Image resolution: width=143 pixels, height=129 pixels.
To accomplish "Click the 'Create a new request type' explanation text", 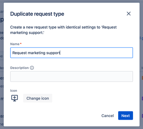I will click(x=63, y=30).
